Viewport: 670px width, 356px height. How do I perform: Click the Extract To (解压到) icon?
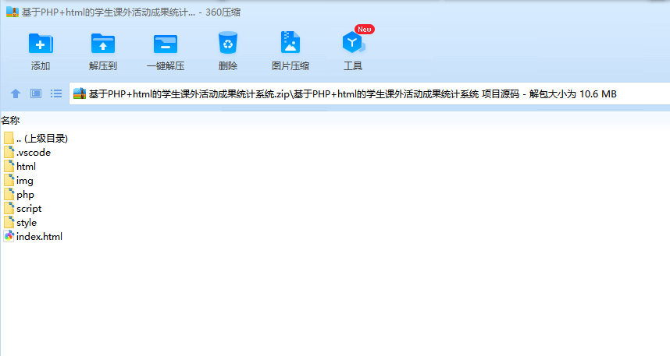(103, 43)
